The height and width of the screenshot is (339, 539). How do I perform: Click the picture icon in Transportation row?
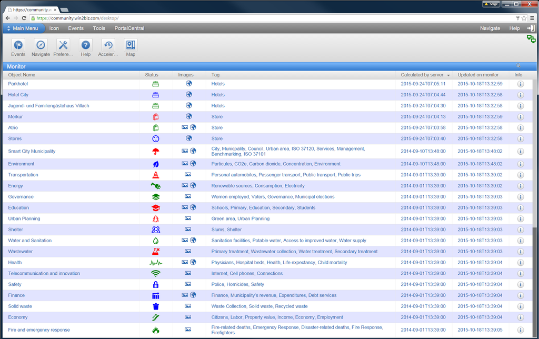pos(188,175)
